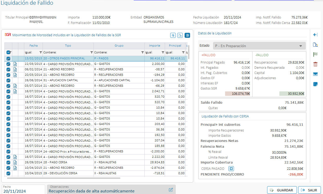Viewport: 323px width, 194px height.
Task: Open document icon on the 2.222,00 row
Action: click(15, 157)
